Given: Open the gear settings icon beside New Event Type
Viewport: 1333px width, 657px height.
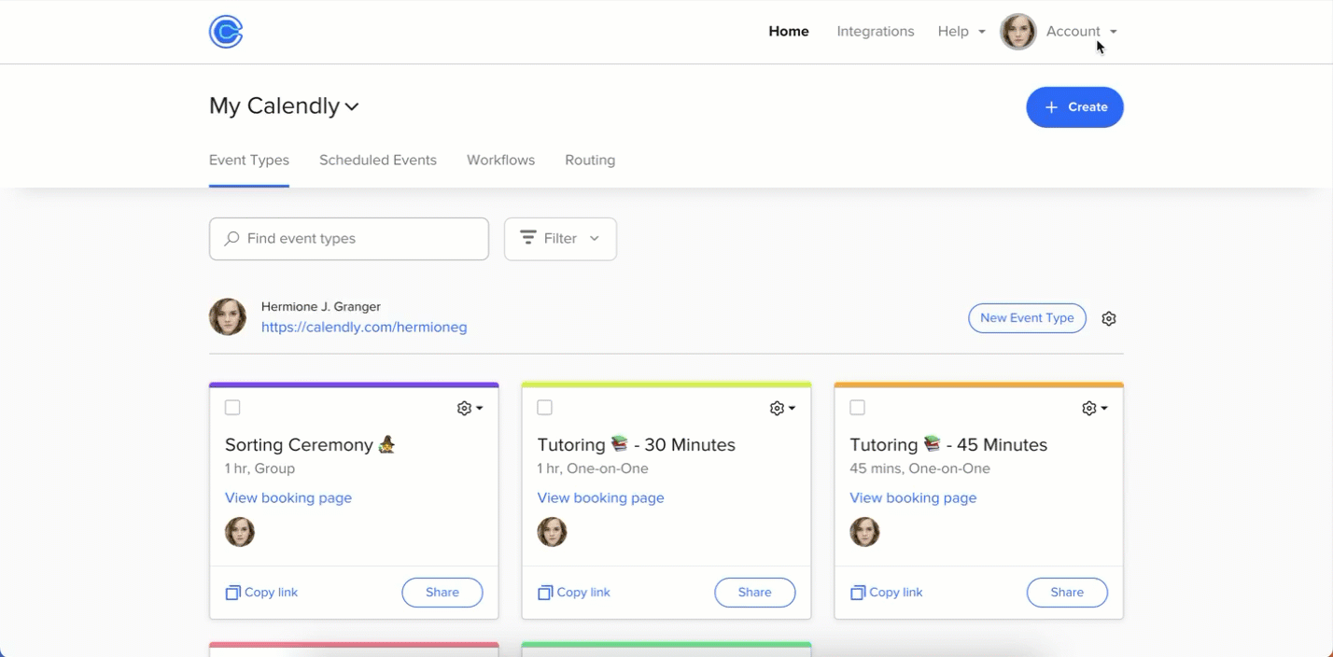Looking at the screenshot, I should pyautogui.click(x=1109, y=318).
